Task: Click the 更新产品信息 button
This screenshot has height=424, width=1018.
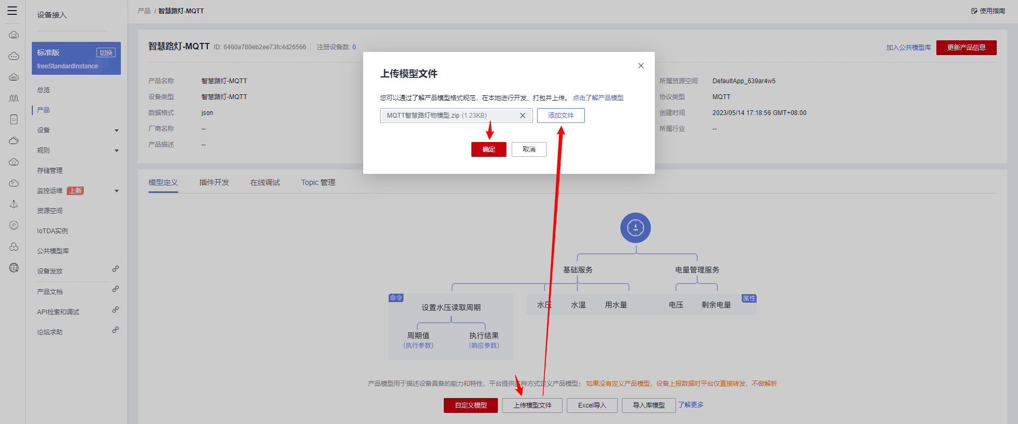Action: click(967, 48)
